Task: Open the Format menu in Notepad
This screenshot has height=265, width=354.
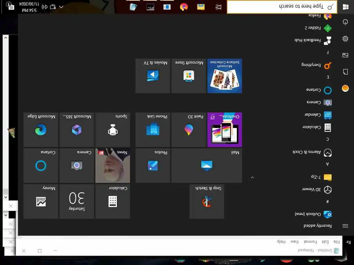Action: click(310, 242)
